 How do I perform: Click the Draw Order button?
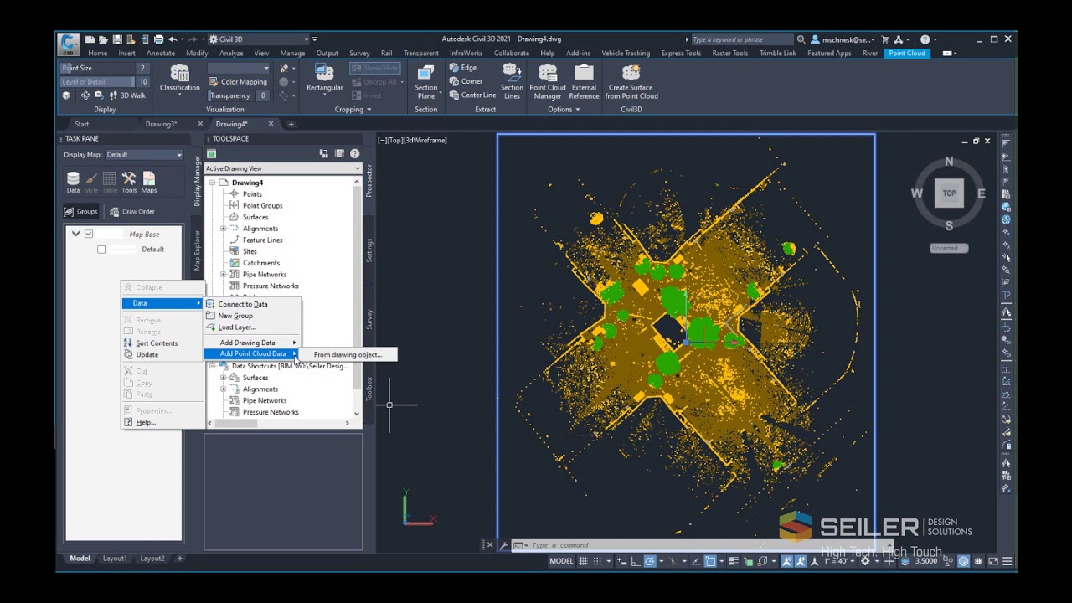[x=132, y=212]
